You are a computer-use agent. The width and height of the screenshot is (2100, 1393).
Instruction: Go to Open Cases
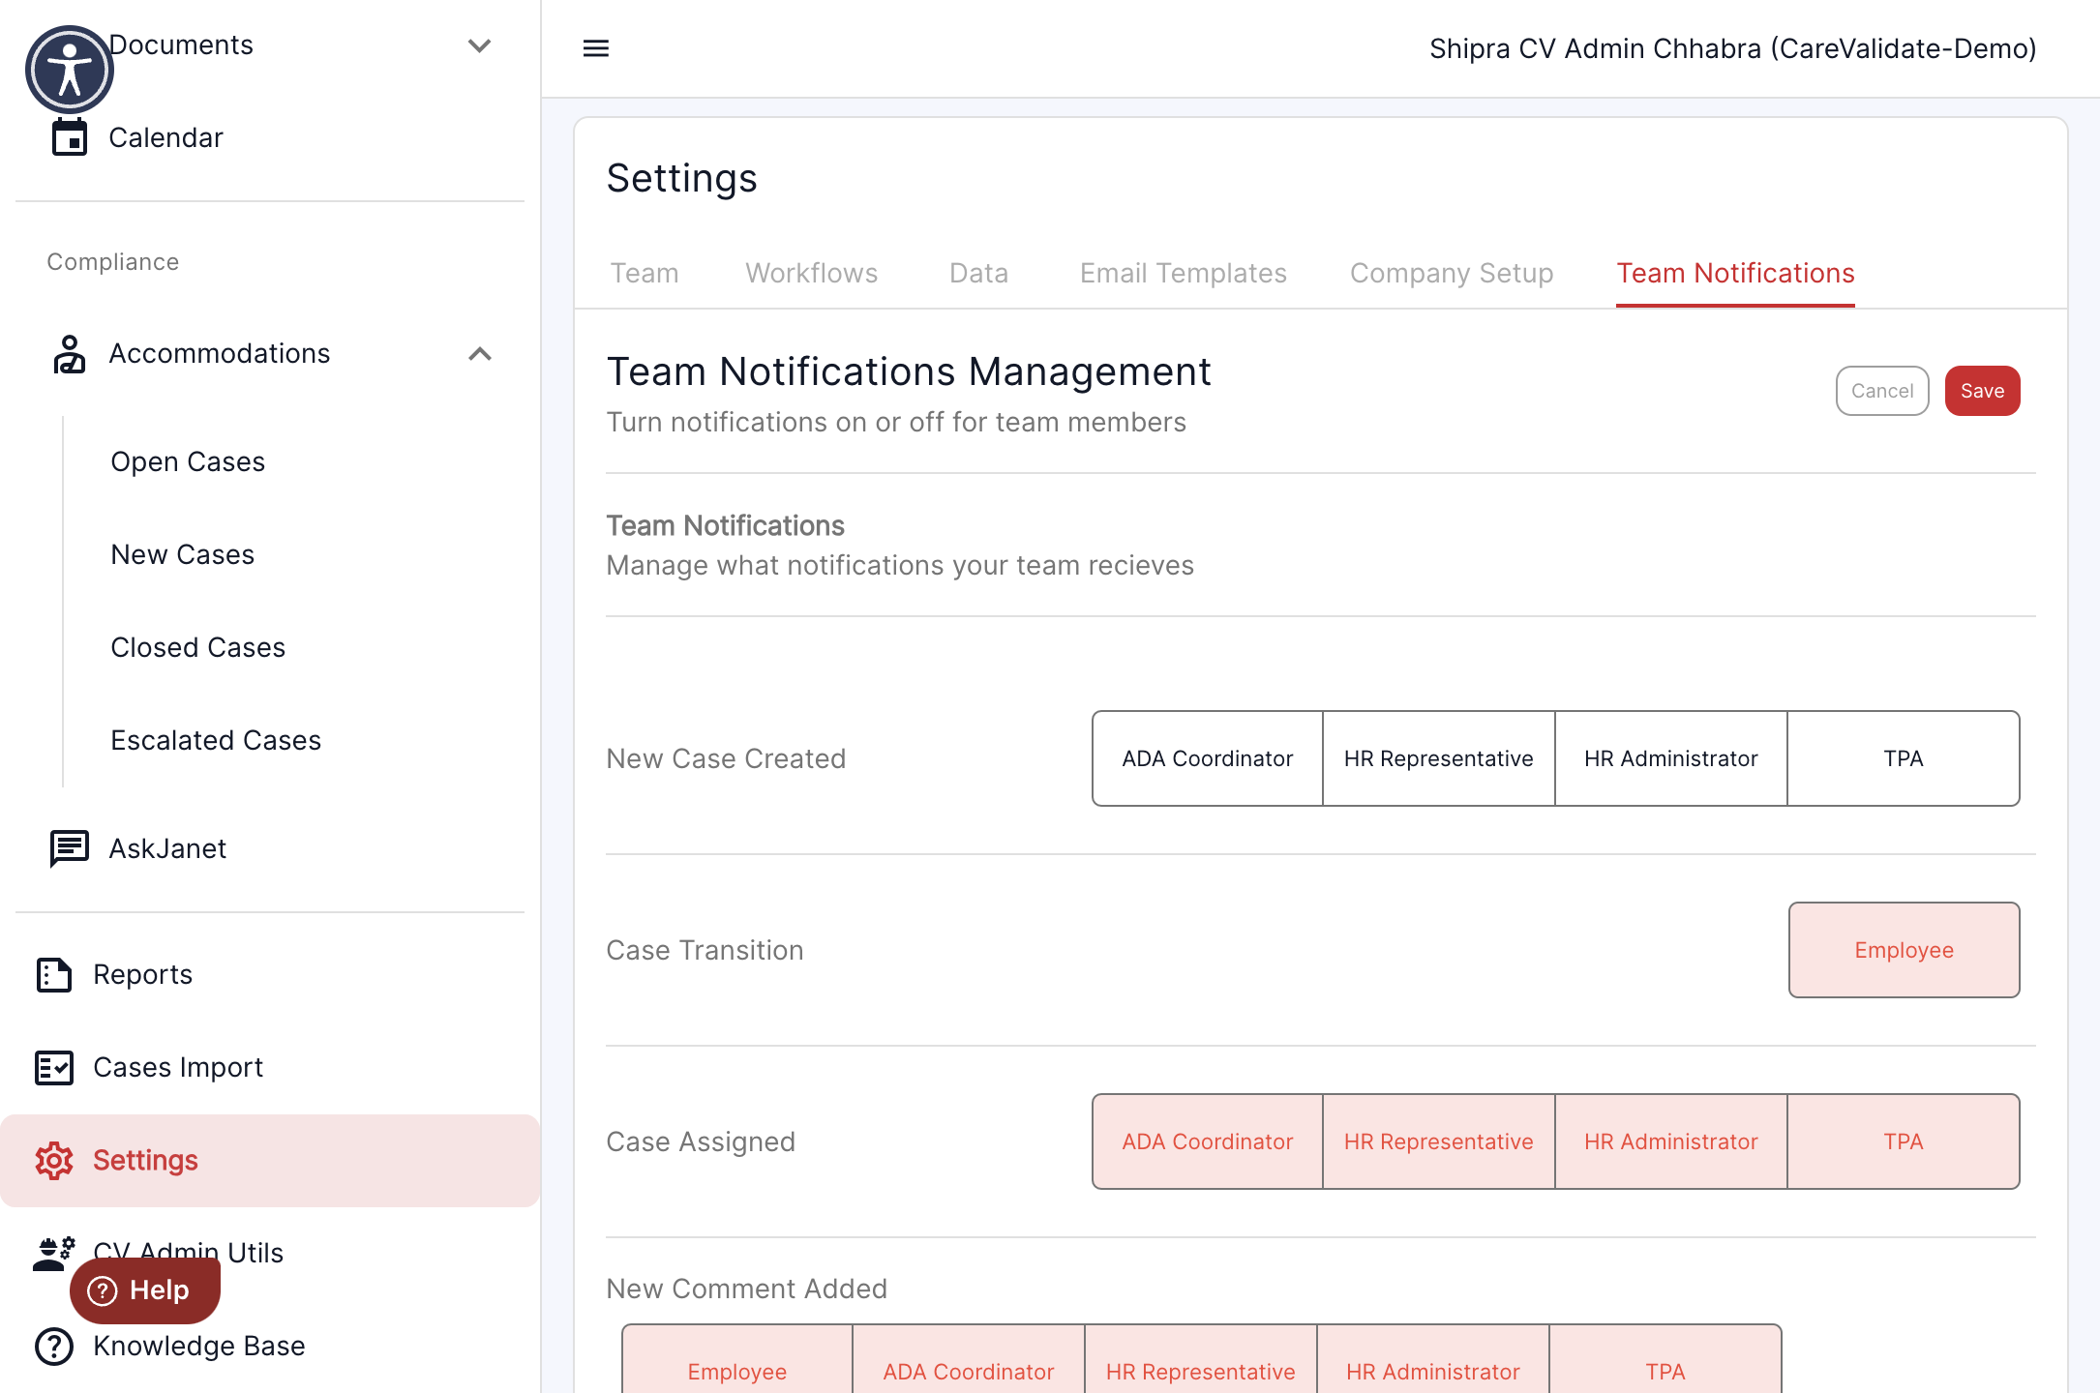tap(188, 462)
